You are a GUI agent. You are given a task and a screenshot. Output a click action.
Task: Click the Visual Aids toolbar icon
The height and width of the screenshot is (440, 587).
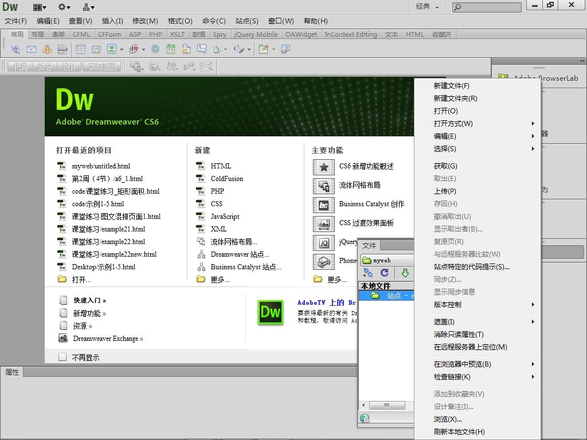tap(206, 66)
